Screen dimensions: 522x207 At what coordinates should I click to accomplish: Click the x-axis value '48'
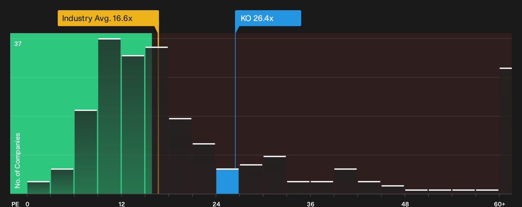(405, 204)
